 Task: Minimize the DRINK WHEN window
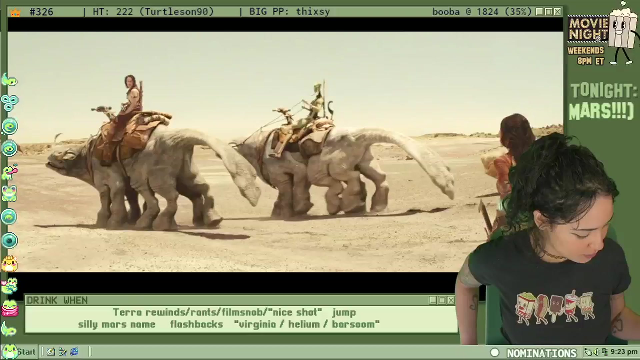(x=433, y=300)
